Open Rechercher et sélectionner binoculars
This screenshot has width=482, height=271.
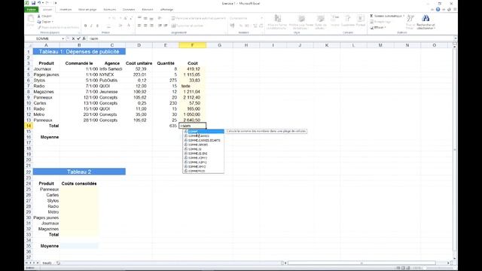click(426, 22)
